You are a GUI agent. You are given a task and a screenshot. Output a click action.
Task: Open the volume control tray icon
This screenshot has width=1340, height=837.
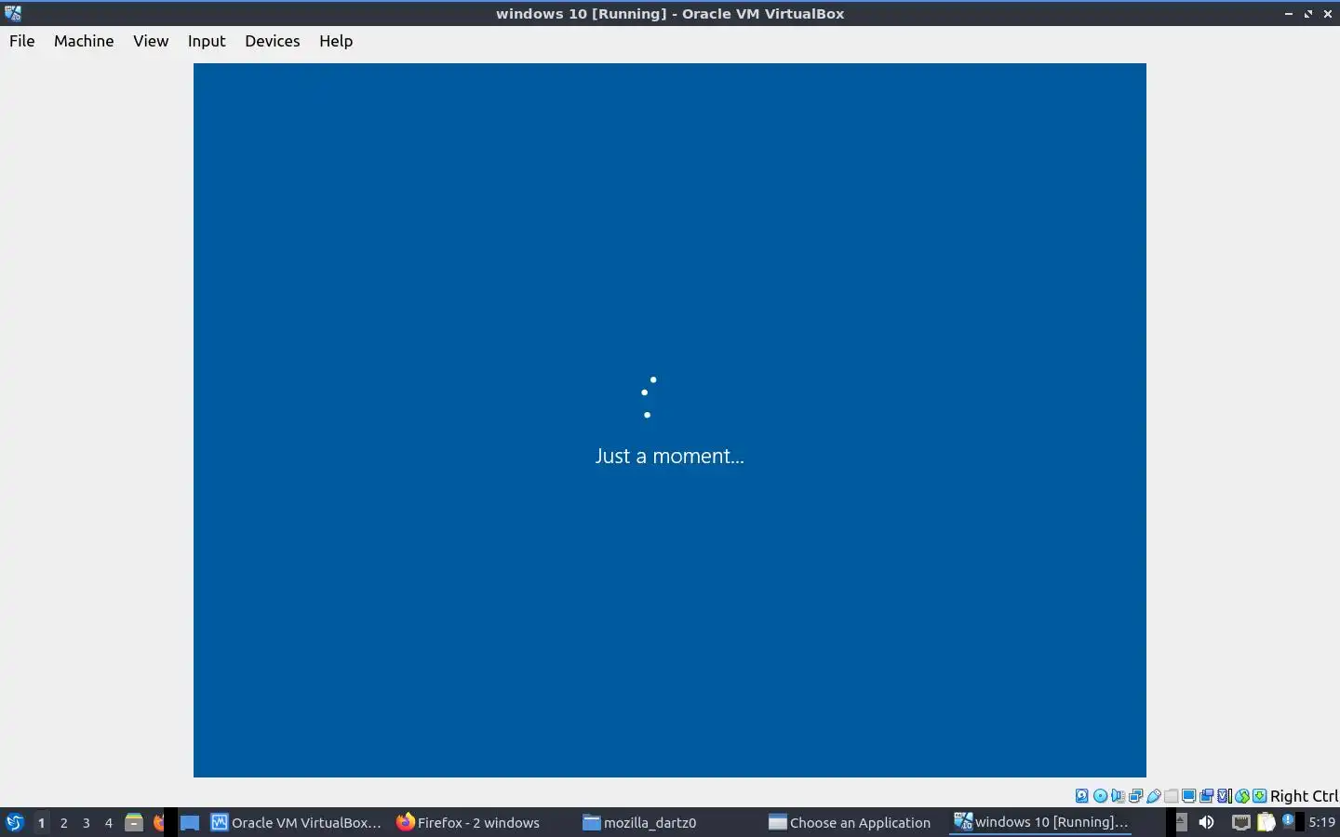click(1206, 822)
